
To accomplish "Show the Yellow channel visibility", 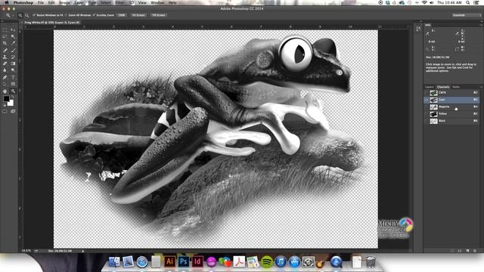I will click(x=427, y=113).
